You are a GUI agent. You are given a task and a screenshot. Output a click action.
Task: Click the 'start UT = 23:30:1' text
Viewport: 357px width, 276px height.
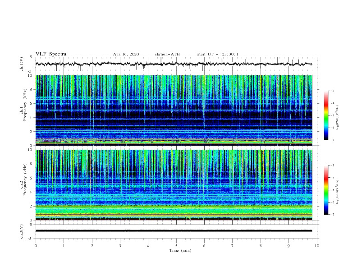pyautogui.click(x=218, y=54)
